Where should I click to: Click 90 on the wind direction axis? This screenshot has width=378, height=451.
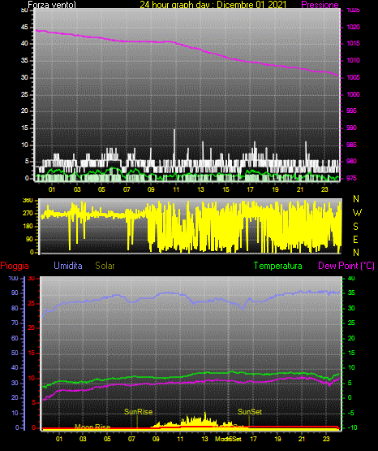(x=29, y=239)
